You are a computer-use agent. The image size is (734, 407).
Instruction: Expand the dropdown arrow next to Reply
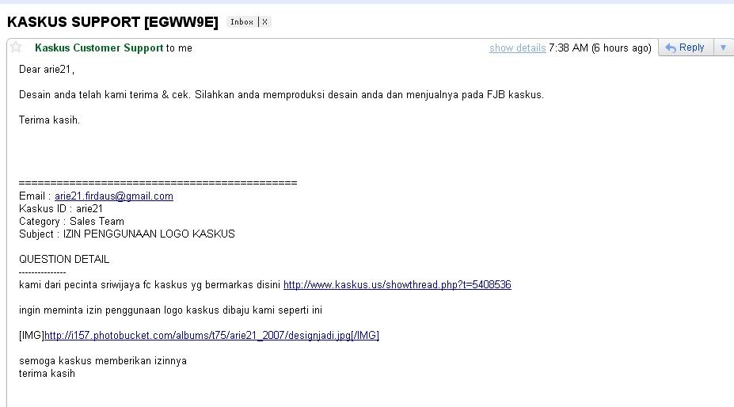click(723, 48)
